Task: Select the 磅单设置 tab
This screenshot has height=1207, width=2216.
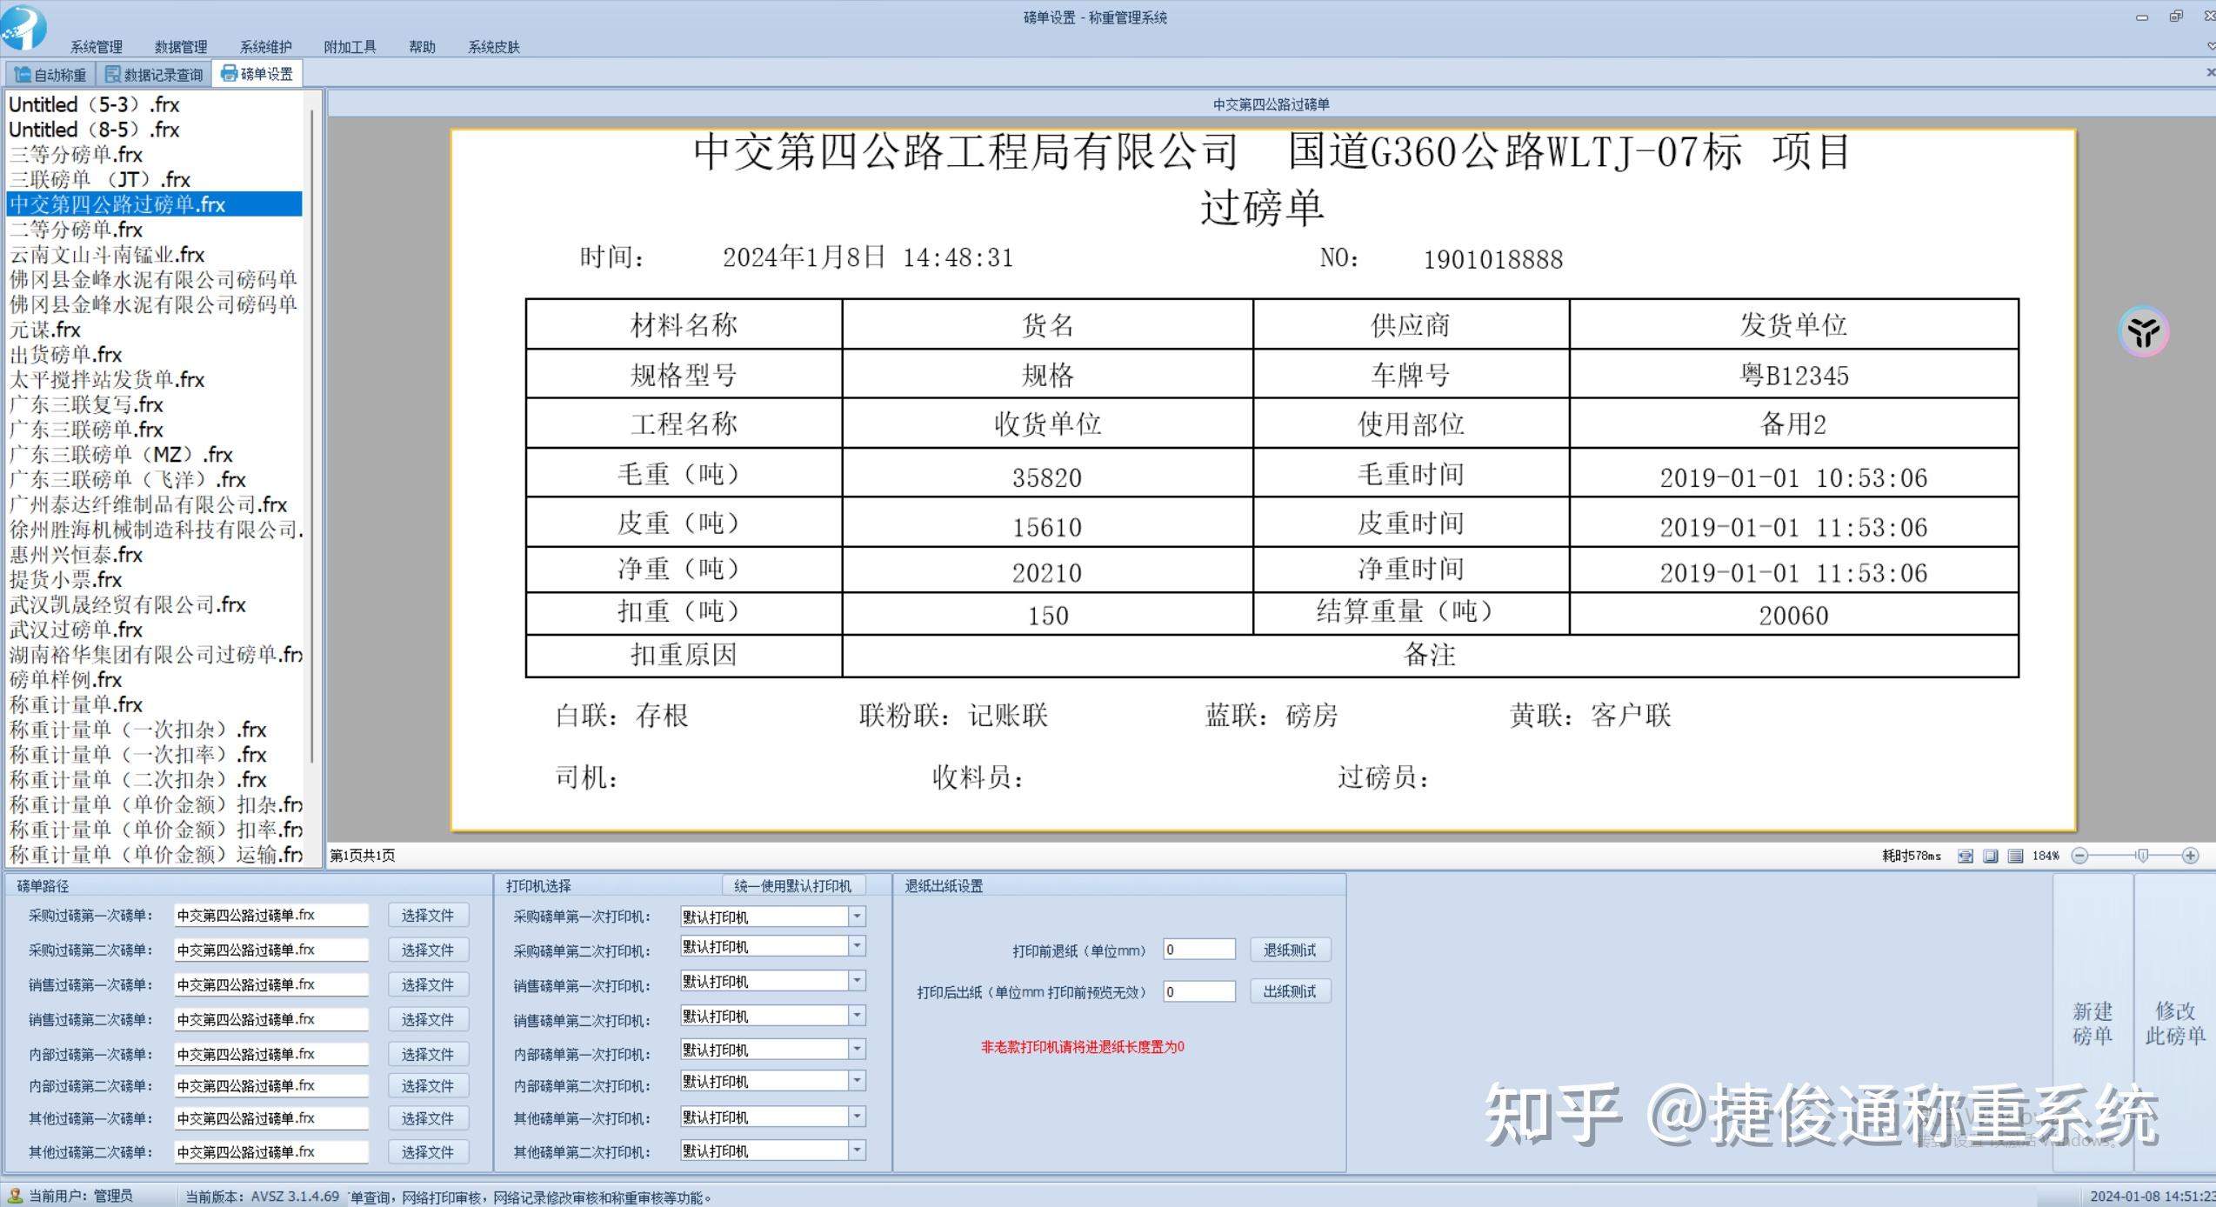Action: (257, 74)
